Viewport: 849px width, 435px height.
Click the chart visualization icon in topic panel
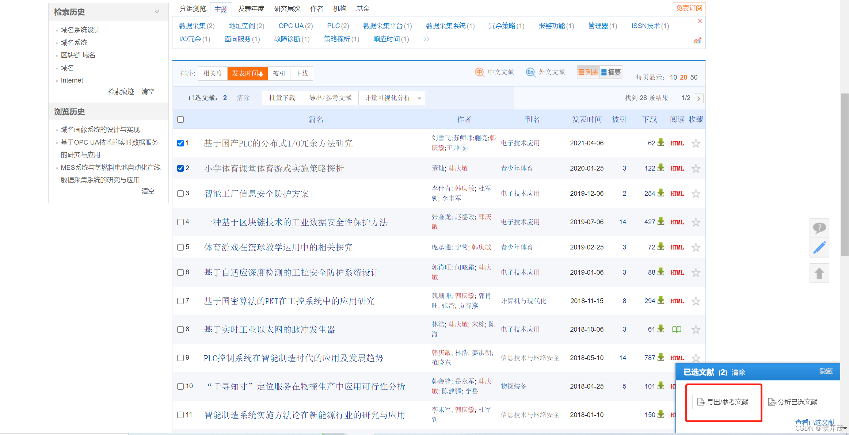[x=697, y=41]
